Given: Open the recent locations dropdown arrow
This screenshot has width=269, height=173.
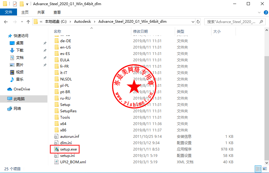Looking at the screenshot, I should point(22,22).
